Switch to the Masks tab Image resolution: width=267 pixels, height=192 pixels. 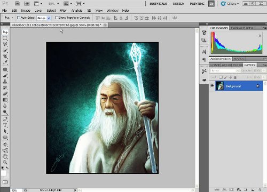(239, 59)
